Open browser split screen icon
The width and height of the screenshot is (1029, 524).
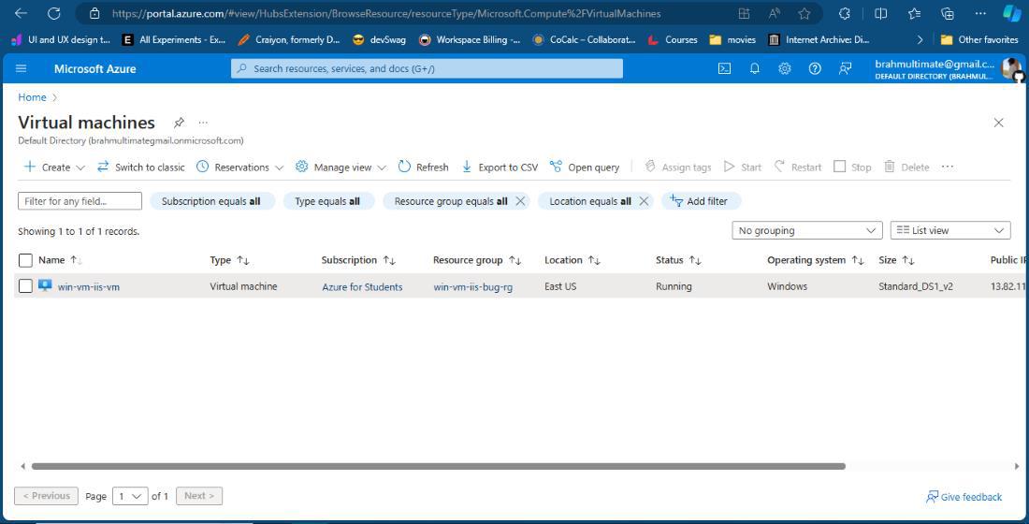pos(880,13)
